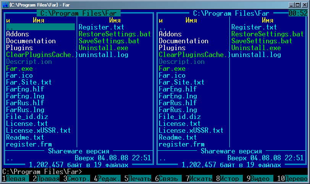Select File_id.diz in the left panel
The height and width of the screenshot is (184, 310).
[x=27, y=117]
